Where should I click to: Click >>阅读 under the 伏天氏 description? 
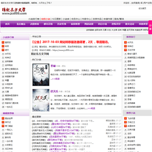91,109
